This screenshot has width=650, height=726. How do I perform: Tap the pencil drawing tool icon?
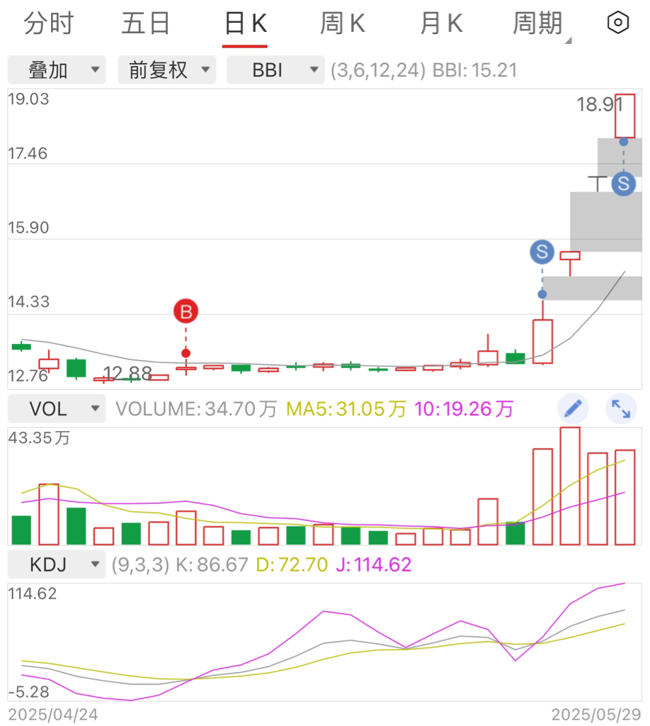click(573, 408)
